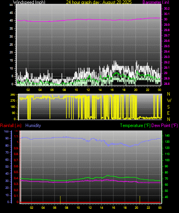This screenshot has width=179, height=213.
Task: Click the rainfall axis value 0.8
Action: (16, 154)
